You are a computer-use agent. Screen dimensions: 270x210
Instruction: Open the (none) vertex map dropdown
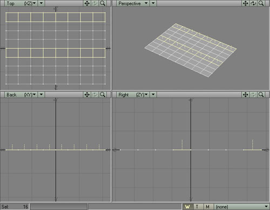[242, 207]
